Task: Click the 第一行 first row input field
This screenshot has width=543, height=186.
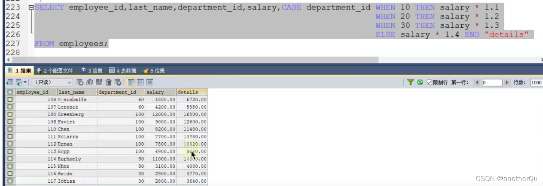Action: [x=492, y=82]
